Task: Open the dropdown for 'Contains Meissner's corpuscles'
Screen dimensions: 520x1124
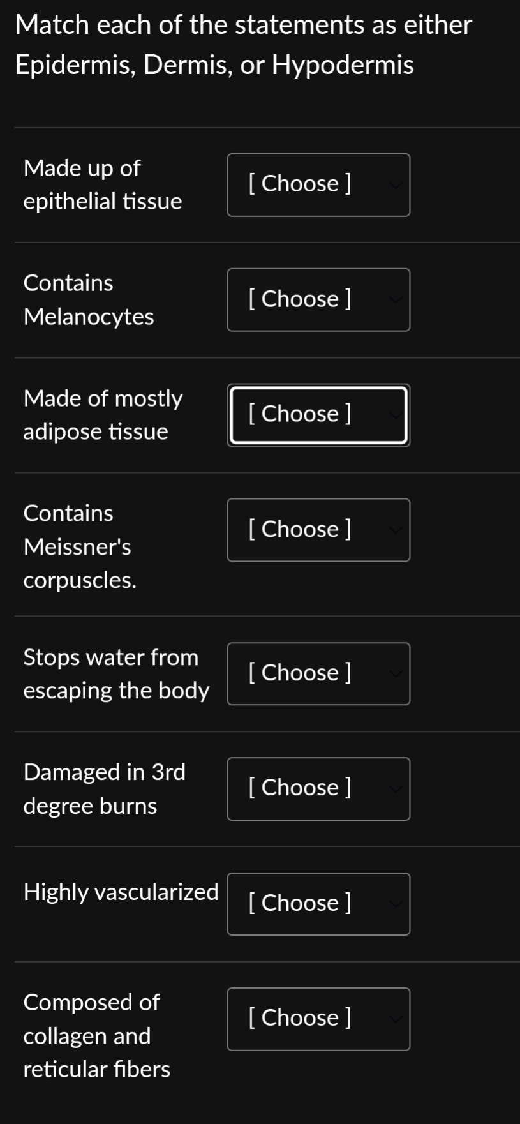Action: click(318, 530)
